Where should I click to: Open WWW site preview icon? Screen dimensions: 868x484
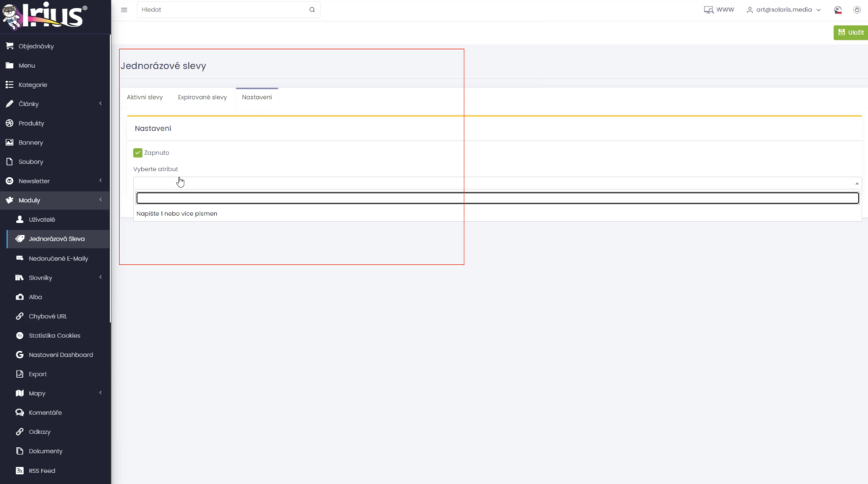point(708,10)
